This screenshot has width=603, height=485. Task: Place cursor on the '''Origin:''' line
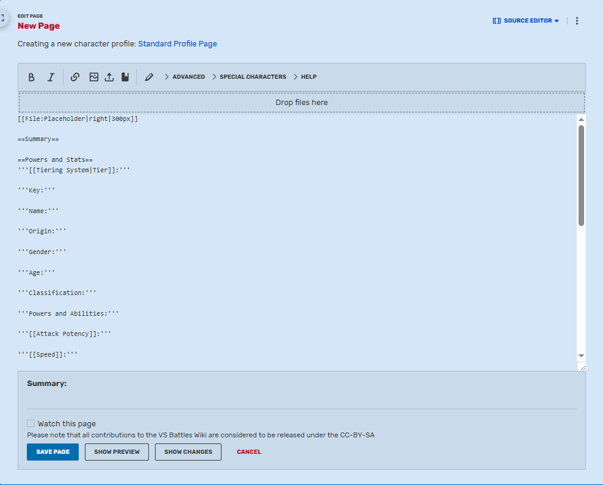42,231
